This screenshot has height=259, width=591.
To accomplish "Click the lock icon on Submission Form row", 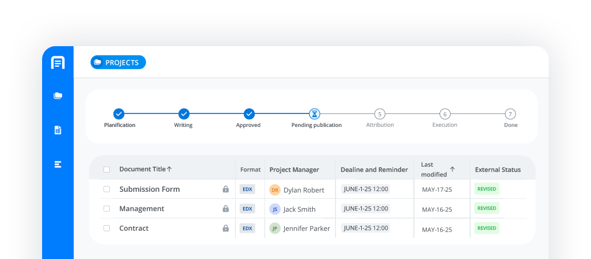I will click(226, 189).
